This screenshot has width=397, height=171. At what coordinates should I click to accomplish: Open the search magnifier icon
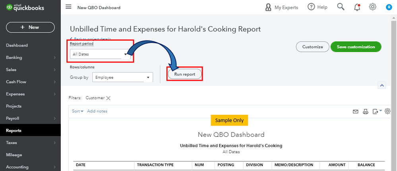tap(341, 7)
